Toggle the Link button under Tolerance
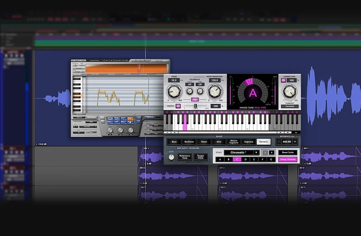 (195, 99)
